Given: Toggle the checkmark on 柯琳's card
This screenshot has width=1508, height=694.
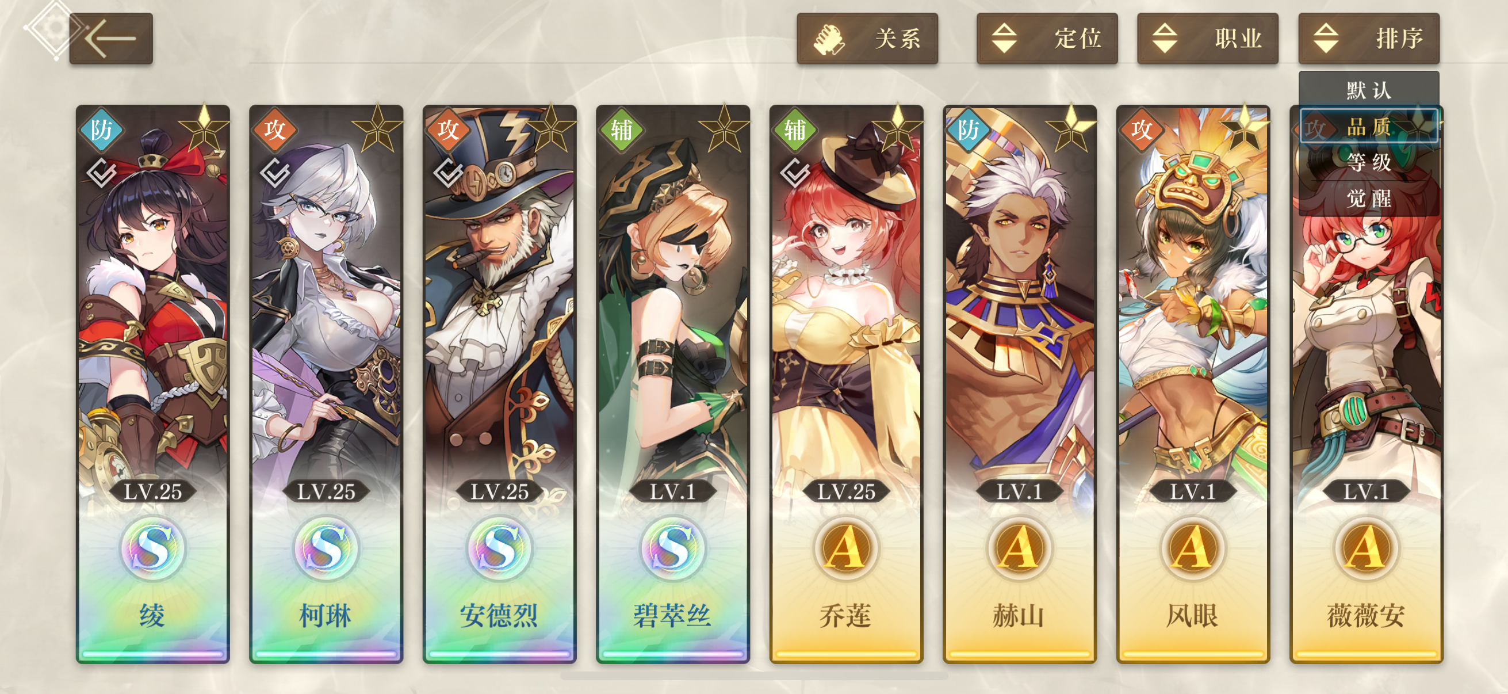Looking at the screenshot, I should coord(275,172).
